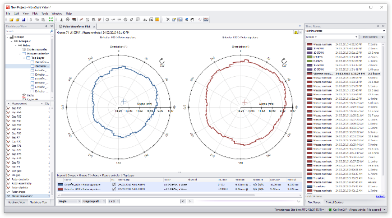Select the Rotor shape measurement row

(x=27, y=192)
